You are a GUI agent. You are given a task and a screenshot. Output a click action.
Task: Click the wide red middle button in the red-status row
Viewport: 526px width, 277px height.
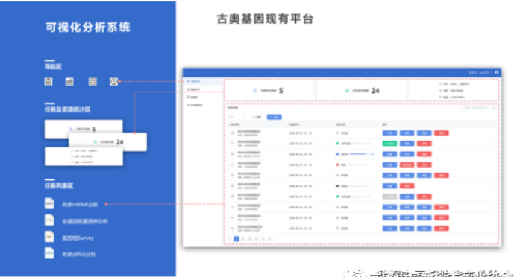click(407, 165)
